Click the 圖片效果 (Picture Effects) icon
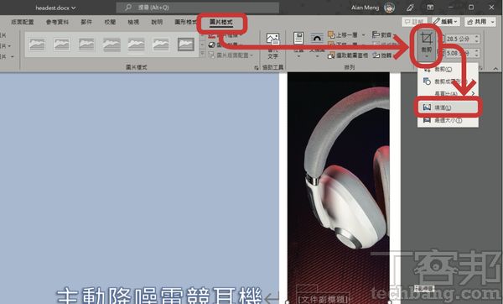This screenshot has height=304, width=503. click(x=211, y=45)
